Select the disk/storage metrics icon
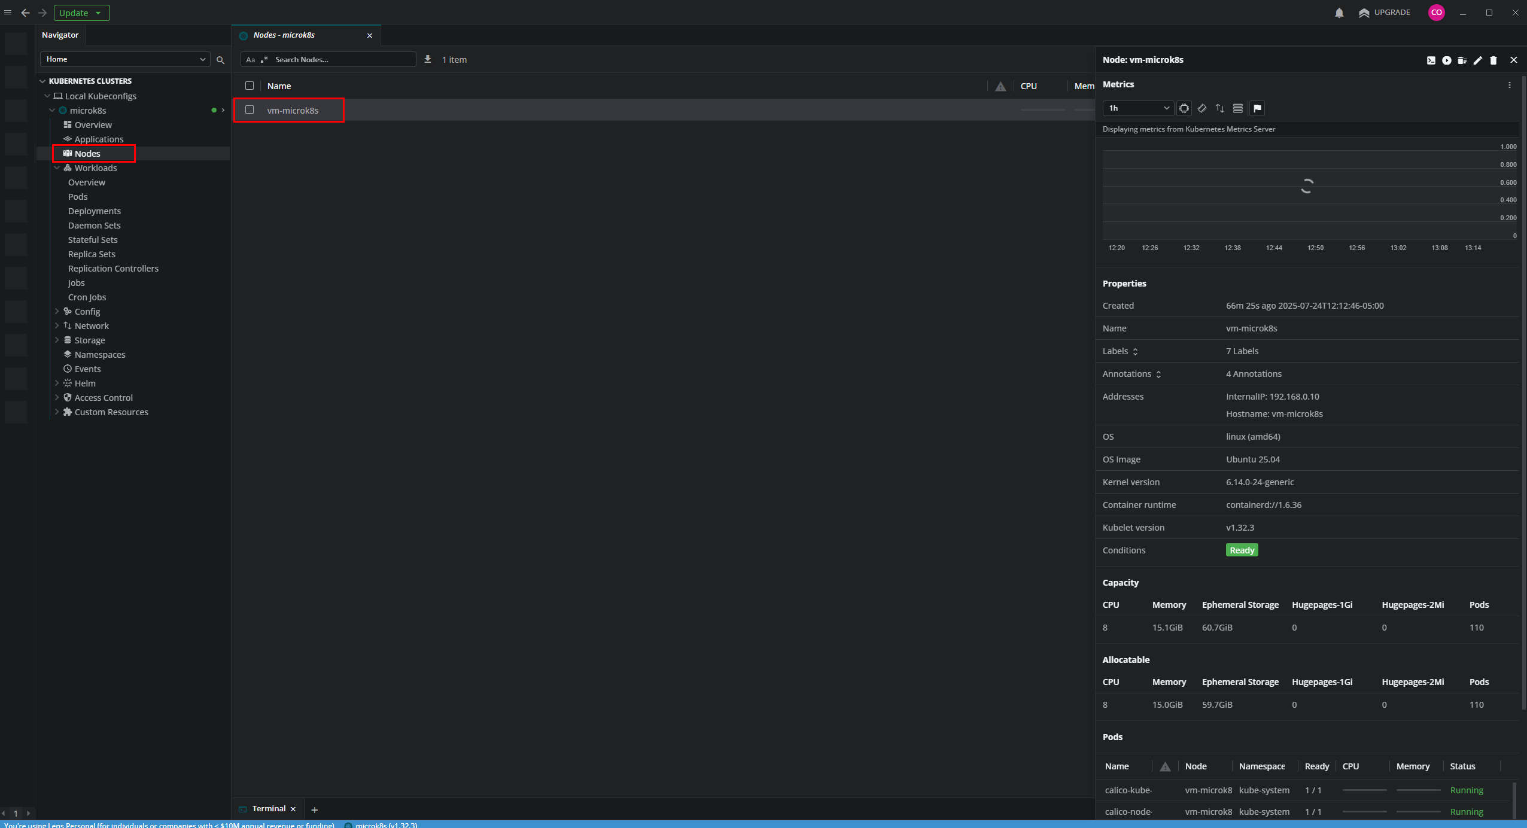The height and width of the screenshot is (828, 1527). point(1238,108)
